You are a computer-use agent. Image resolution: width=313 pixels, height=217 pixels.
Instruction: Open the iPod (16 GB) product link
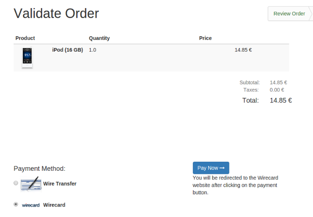click(68, 50)
